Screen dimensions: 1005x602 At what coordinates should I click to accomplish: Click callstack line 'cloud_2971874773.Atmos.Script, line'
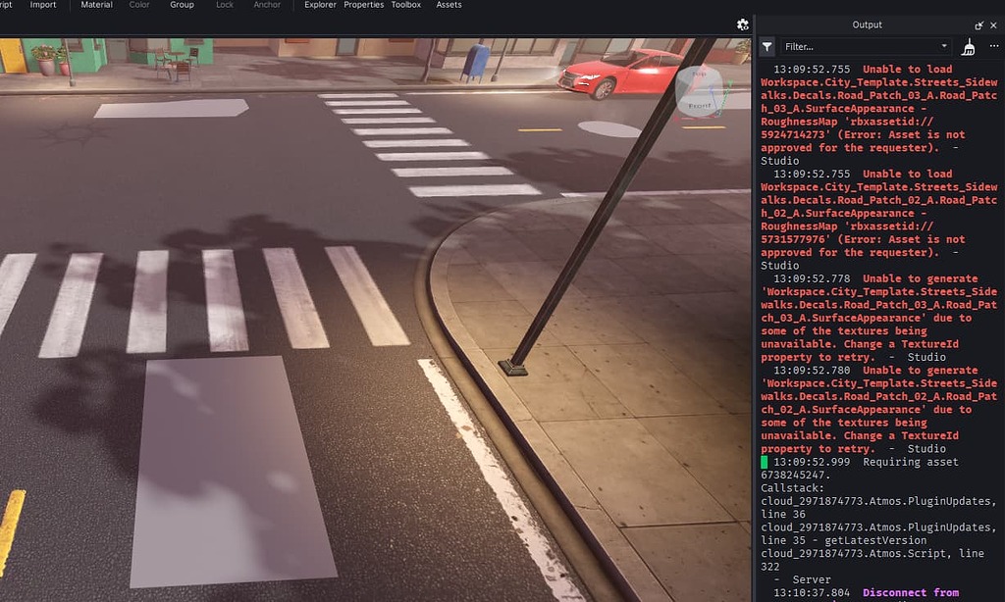(873, 553)
